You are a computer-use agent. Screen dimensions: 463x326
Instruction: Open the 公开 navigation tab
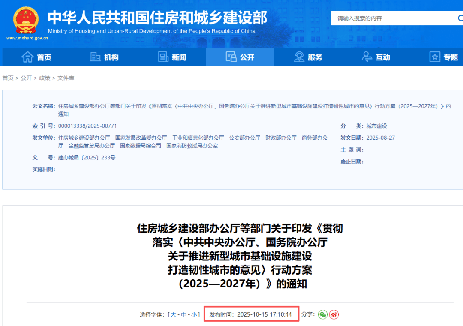pos(240,57)
